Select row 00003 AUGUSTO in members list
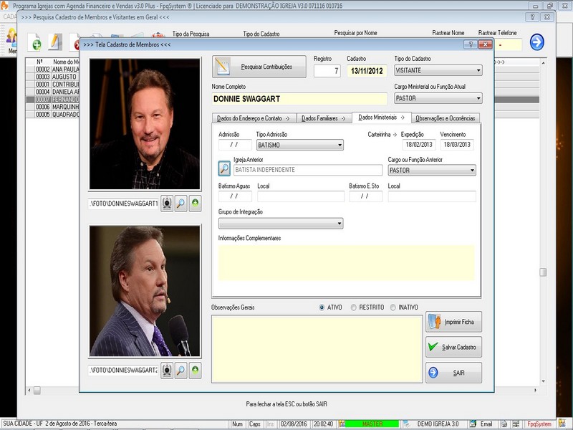Viewport: 573px width, 430px height. coord(53,77)
